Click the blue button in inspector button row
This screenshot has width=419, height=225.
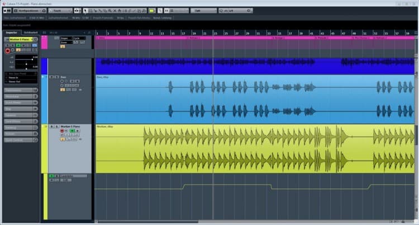tap(35, 45)
